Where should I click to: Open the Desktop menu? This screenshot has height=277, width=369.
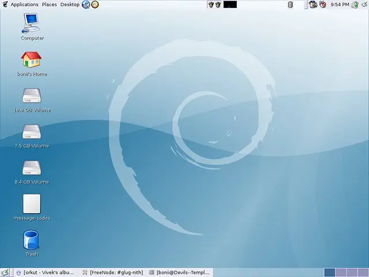point(70,5)
